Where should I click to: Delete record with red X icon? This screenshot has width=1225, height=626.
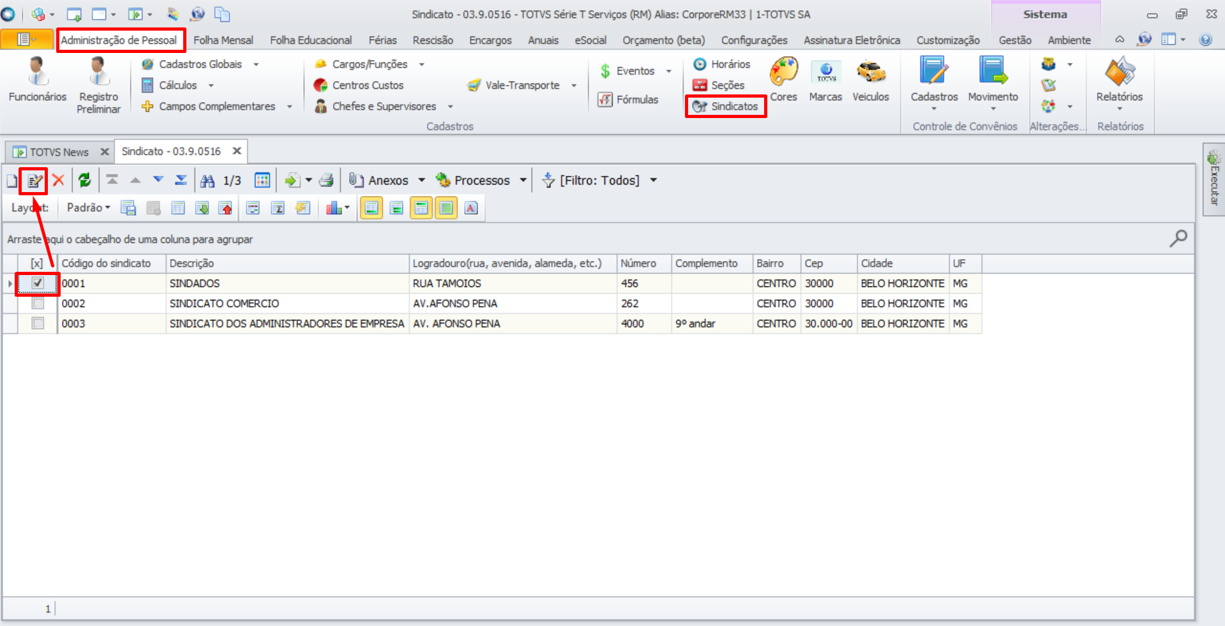pyautogui.click(x=58, y=180)
